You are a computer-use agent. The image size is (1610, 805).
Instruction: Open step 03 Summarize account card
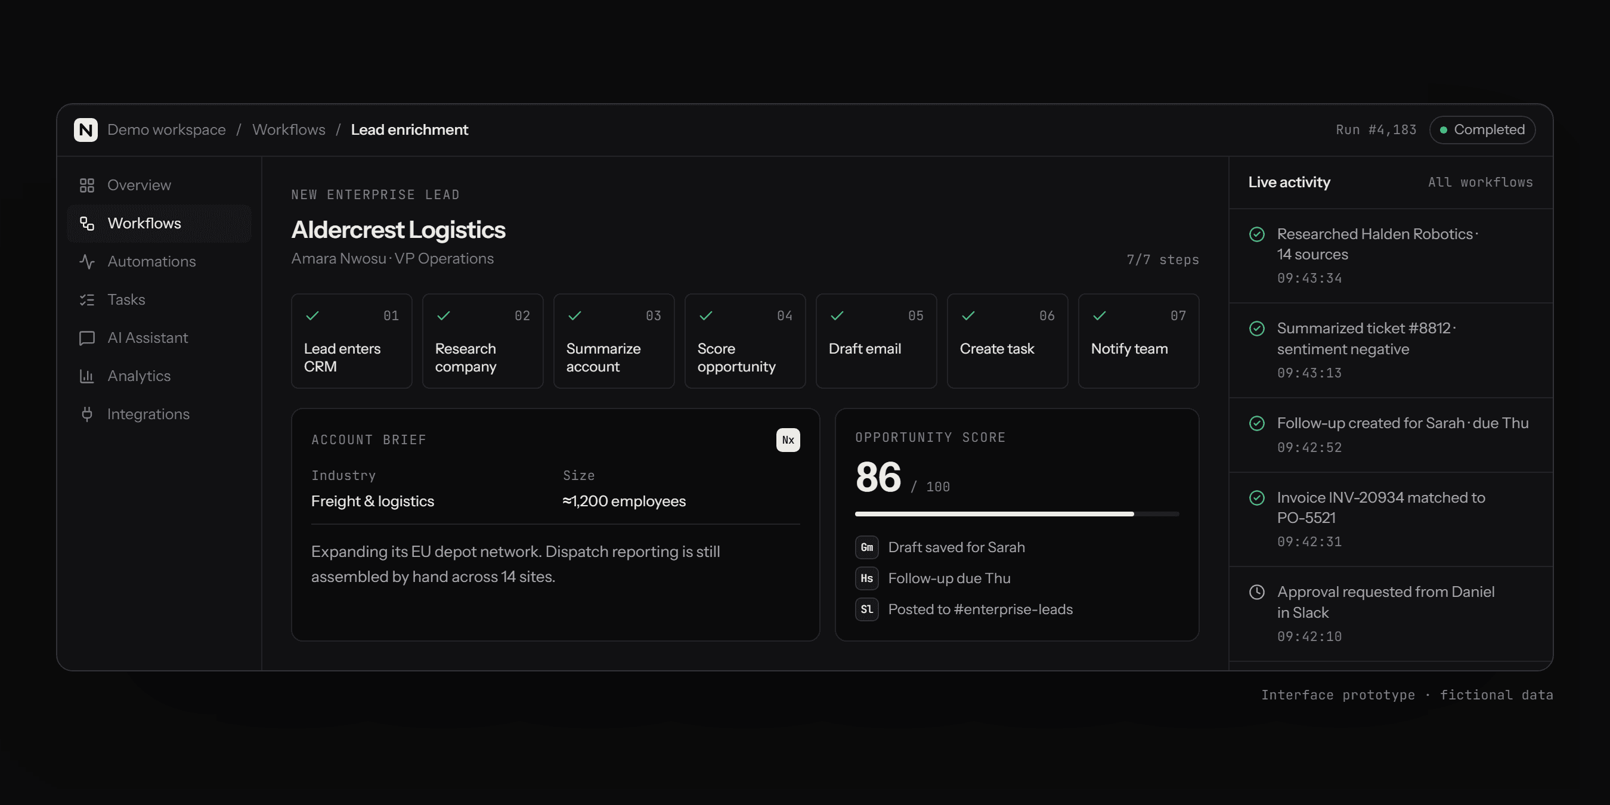pos(614,341)
